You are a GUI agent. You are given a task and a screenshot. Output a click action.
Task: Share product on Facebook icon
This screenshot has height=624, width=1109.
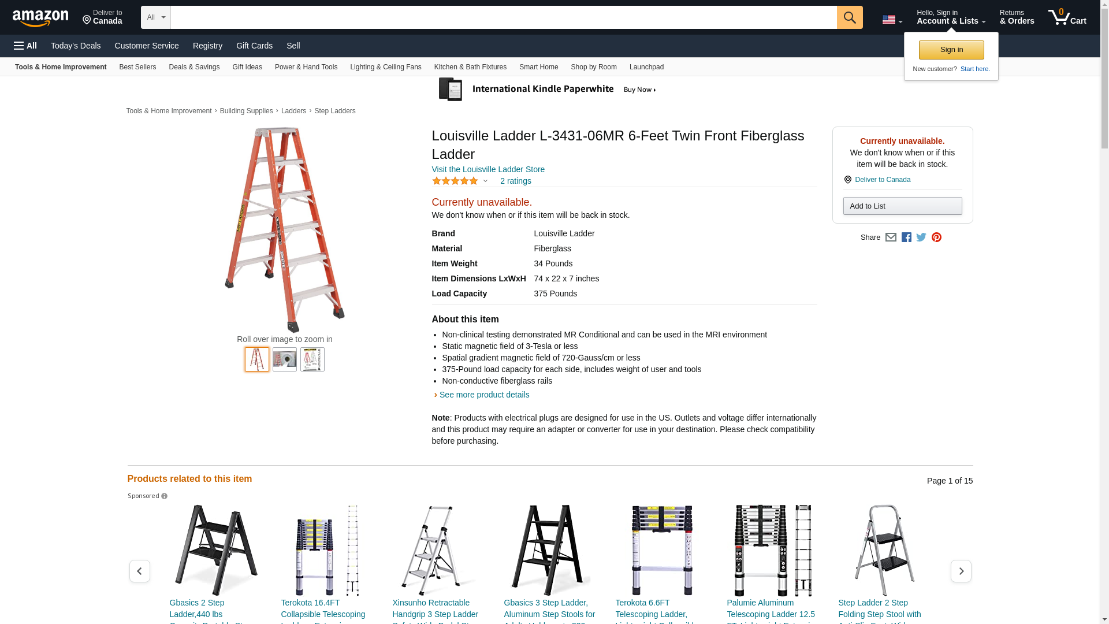[x=906, y=237]
